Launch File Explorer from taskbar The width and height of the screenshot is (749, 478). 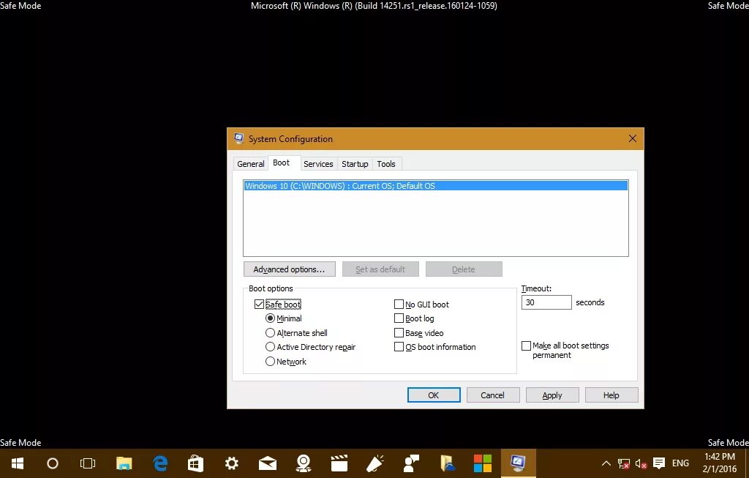[x=124, y=463]
